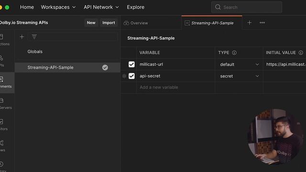Screen dimensions: 306x172
Task: Open History in the left sidebar
Action: pos(3,167)
